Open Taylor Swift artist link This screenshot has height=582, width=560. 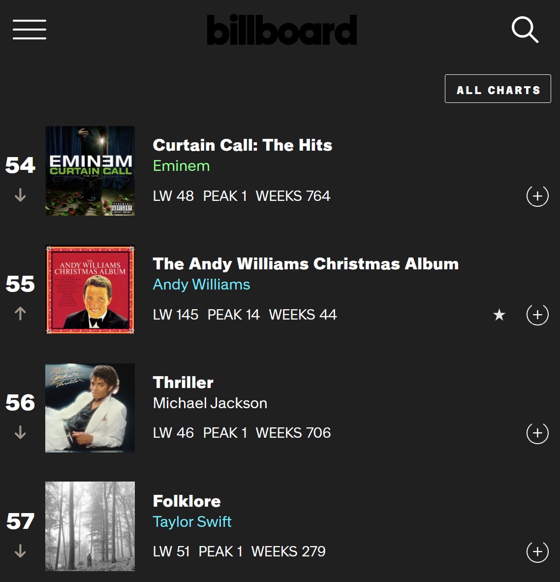point(192,522)
